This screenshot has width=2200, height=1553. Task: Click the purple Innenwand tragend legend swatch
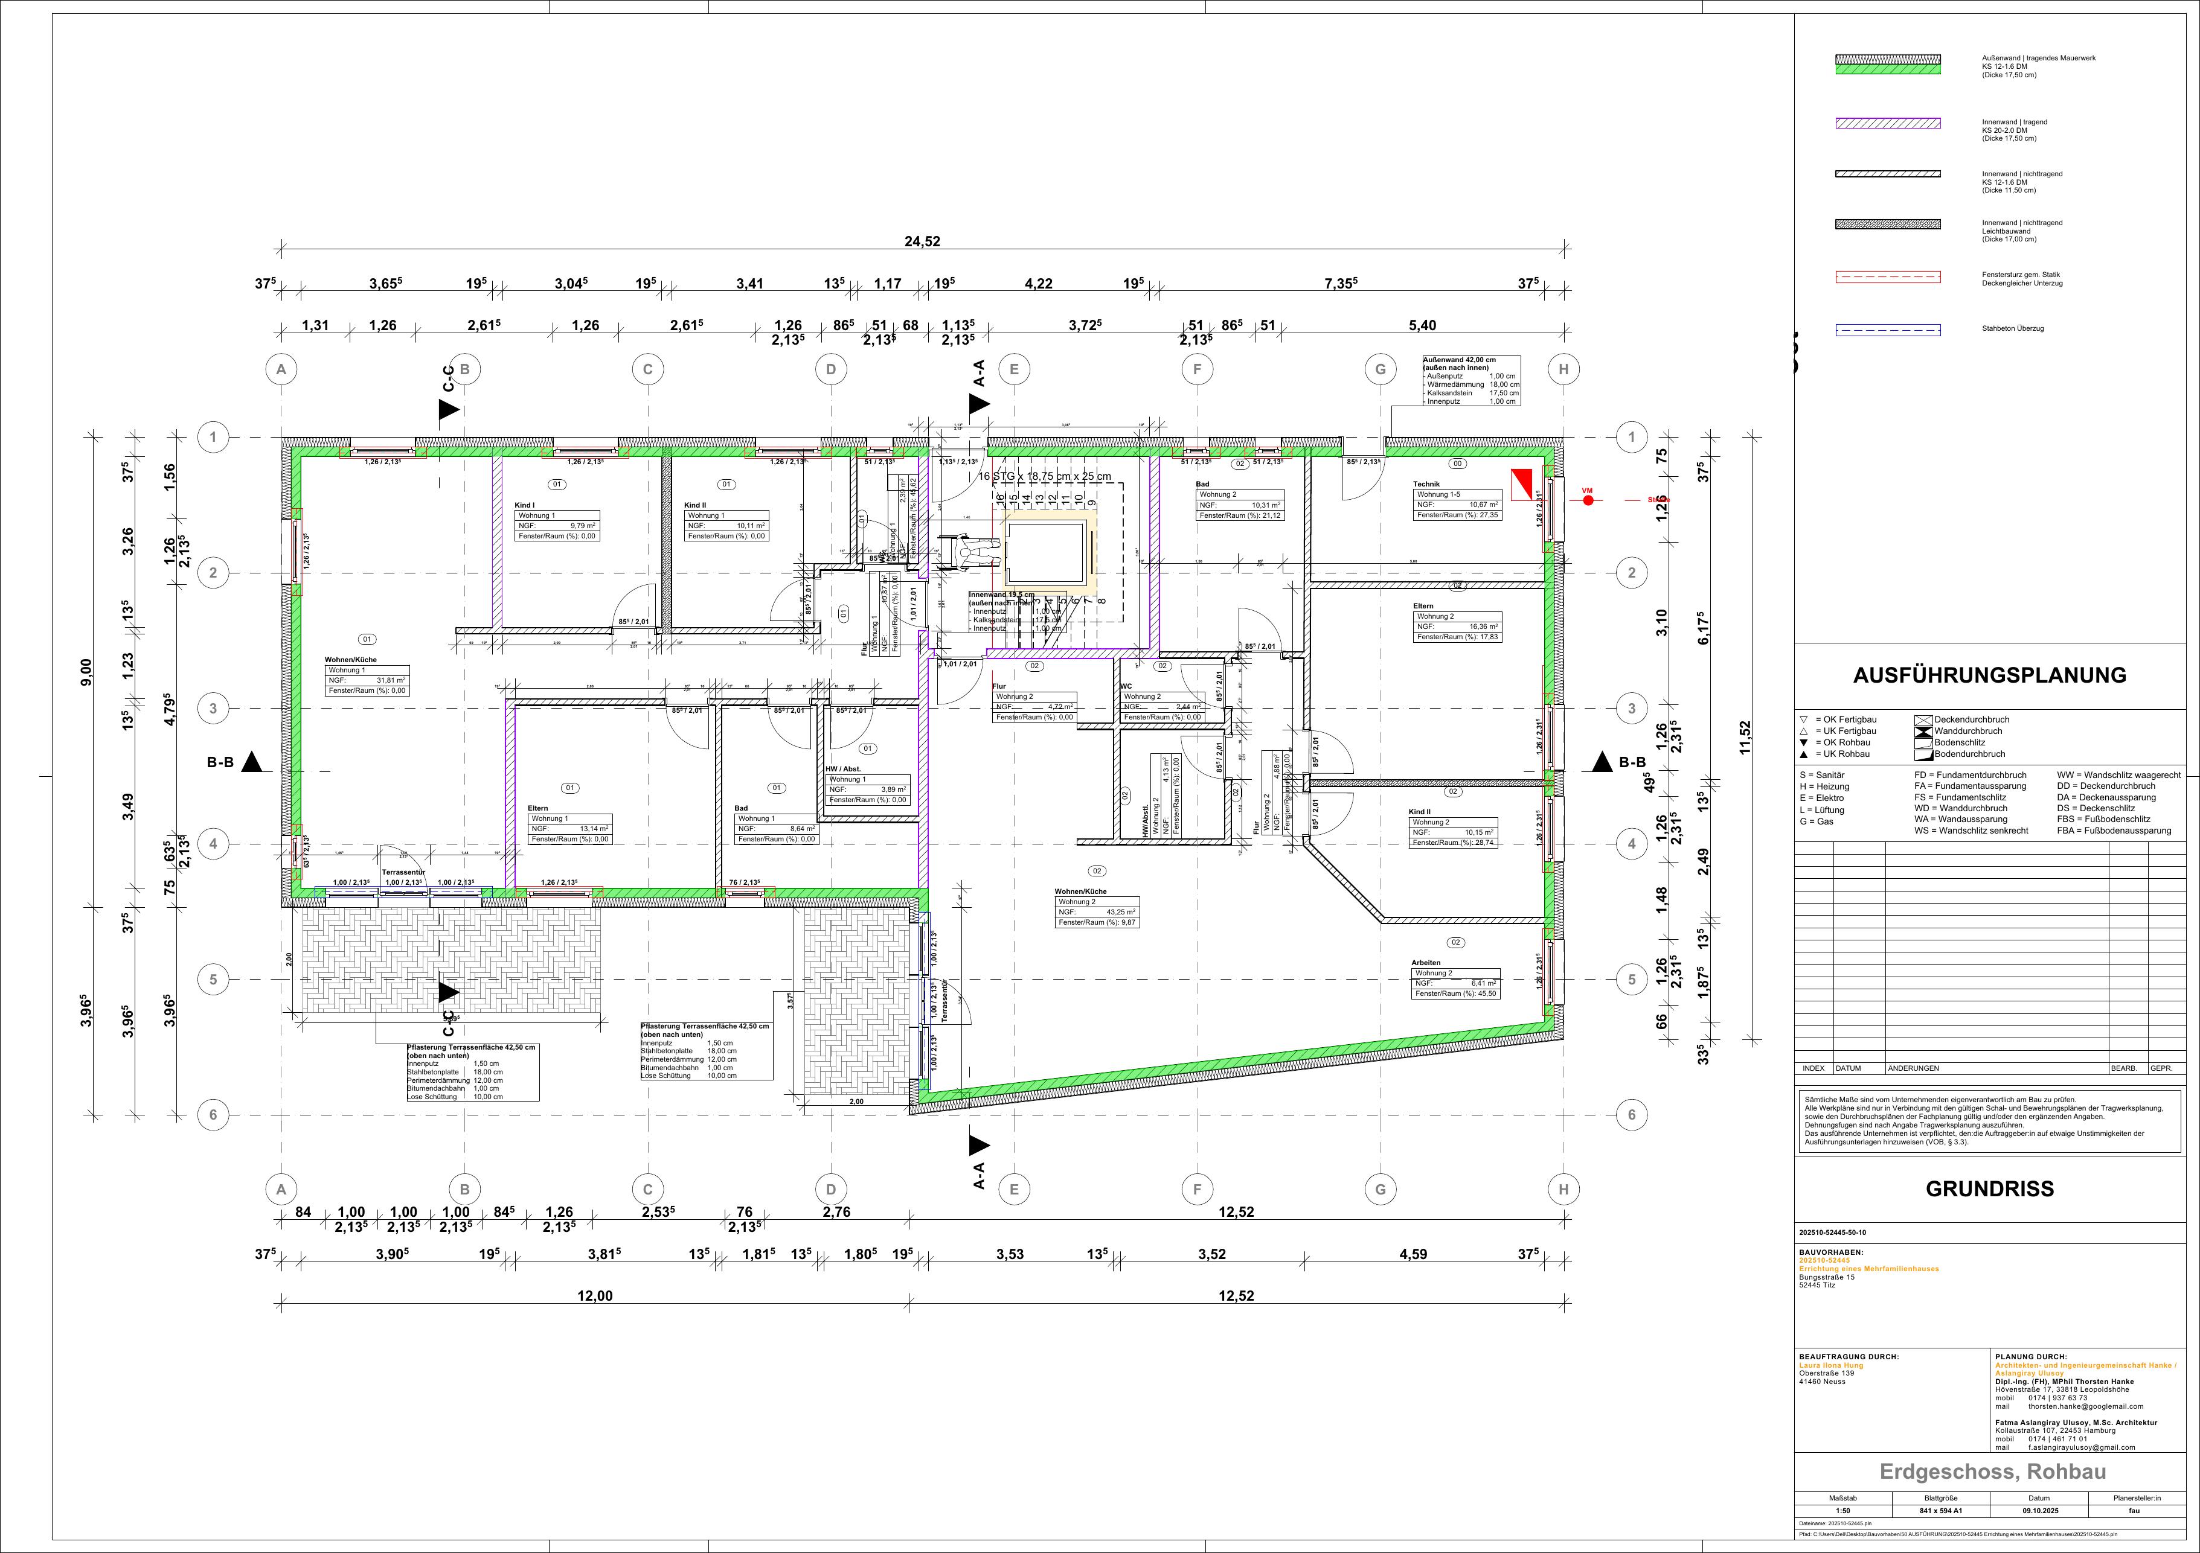[x=1888, y=123]
